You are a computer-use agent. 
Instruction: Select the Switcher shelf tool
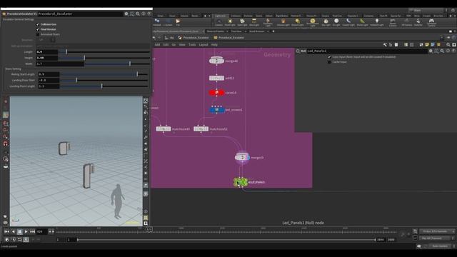coord(418,22)
